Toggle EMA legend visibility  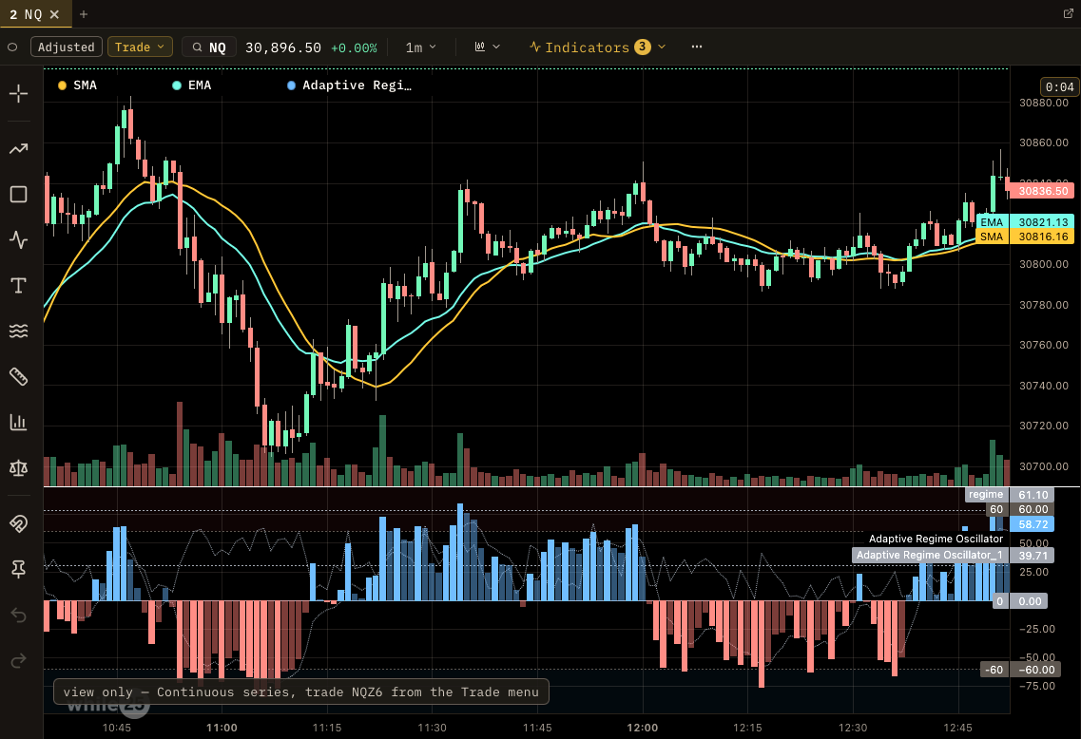click(192, 85)
